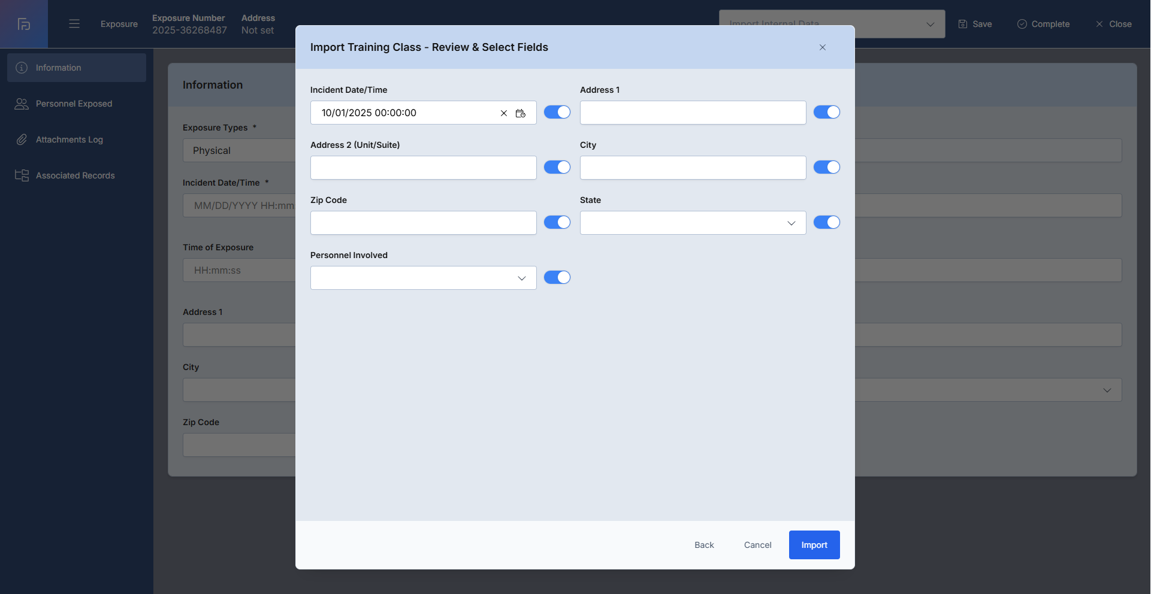Click the Associated Records icon in sidebar
Screen dimensions: 1151x594
coord(22,175)
